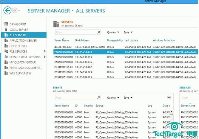Viewport: 199px width, 139px height.
Task: Collapse Events panel with circular chevron
Action: pos(169,98)
